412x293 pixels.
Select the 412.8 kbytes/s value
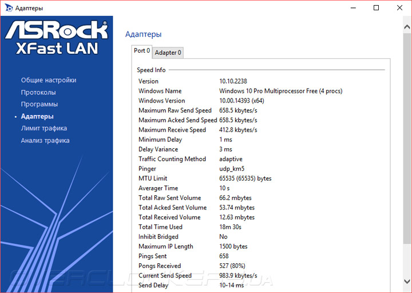pyautogui.click(x=238, y=130)
